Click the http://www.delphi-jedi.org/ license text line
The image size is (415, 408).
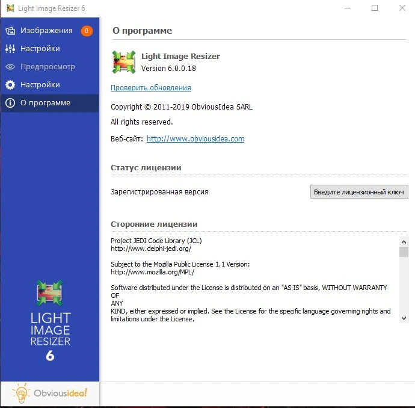tap(151, 249)
